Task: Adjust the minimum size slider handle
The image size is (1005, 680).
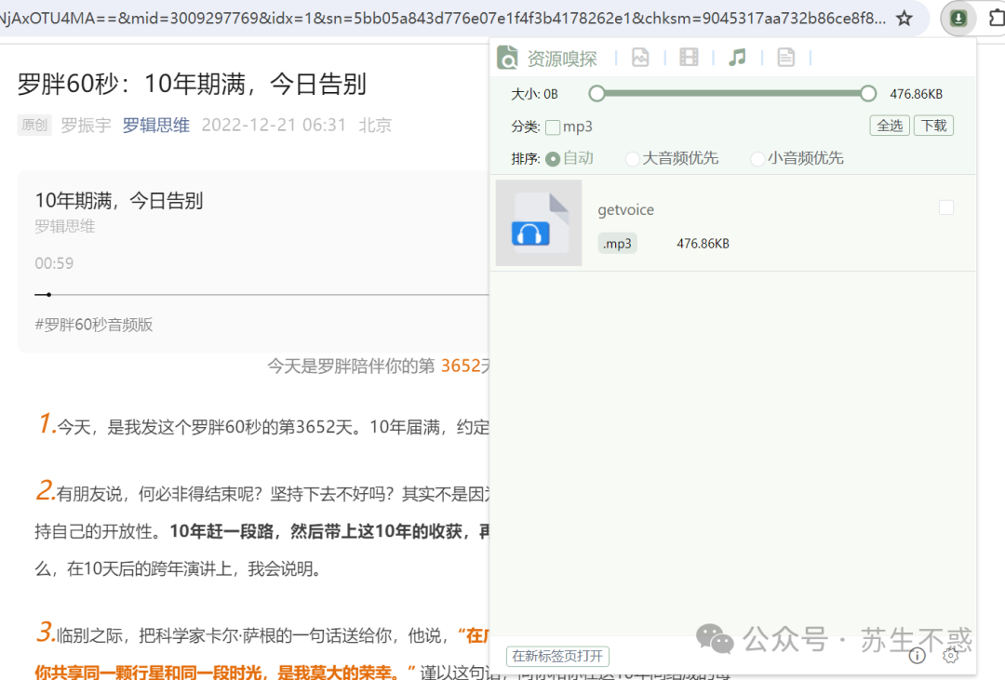Action: pyautogui.click(x=596, y=94)
